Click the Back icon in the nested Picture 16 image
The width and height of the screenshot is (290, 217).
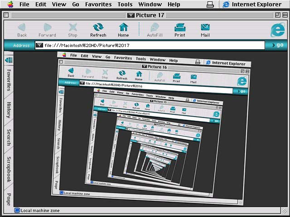pos(71,71)
